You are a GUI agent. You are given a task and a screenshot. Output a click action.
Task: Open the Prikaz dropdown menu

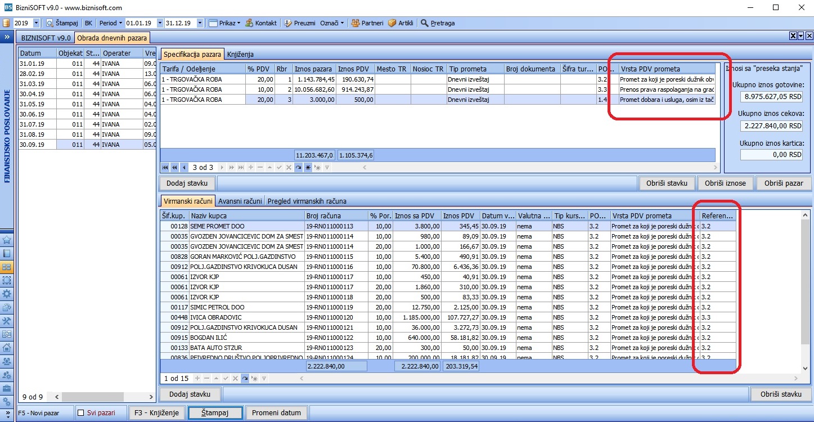[224, 23]
